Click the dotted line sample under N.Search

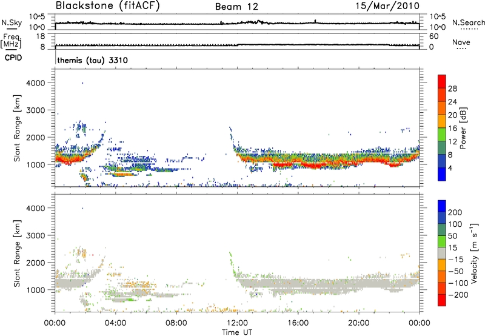[x=469, y=29]
